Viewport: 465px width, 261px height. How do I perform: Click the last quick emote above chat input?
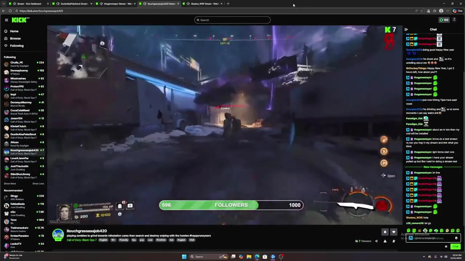point(458,231)
